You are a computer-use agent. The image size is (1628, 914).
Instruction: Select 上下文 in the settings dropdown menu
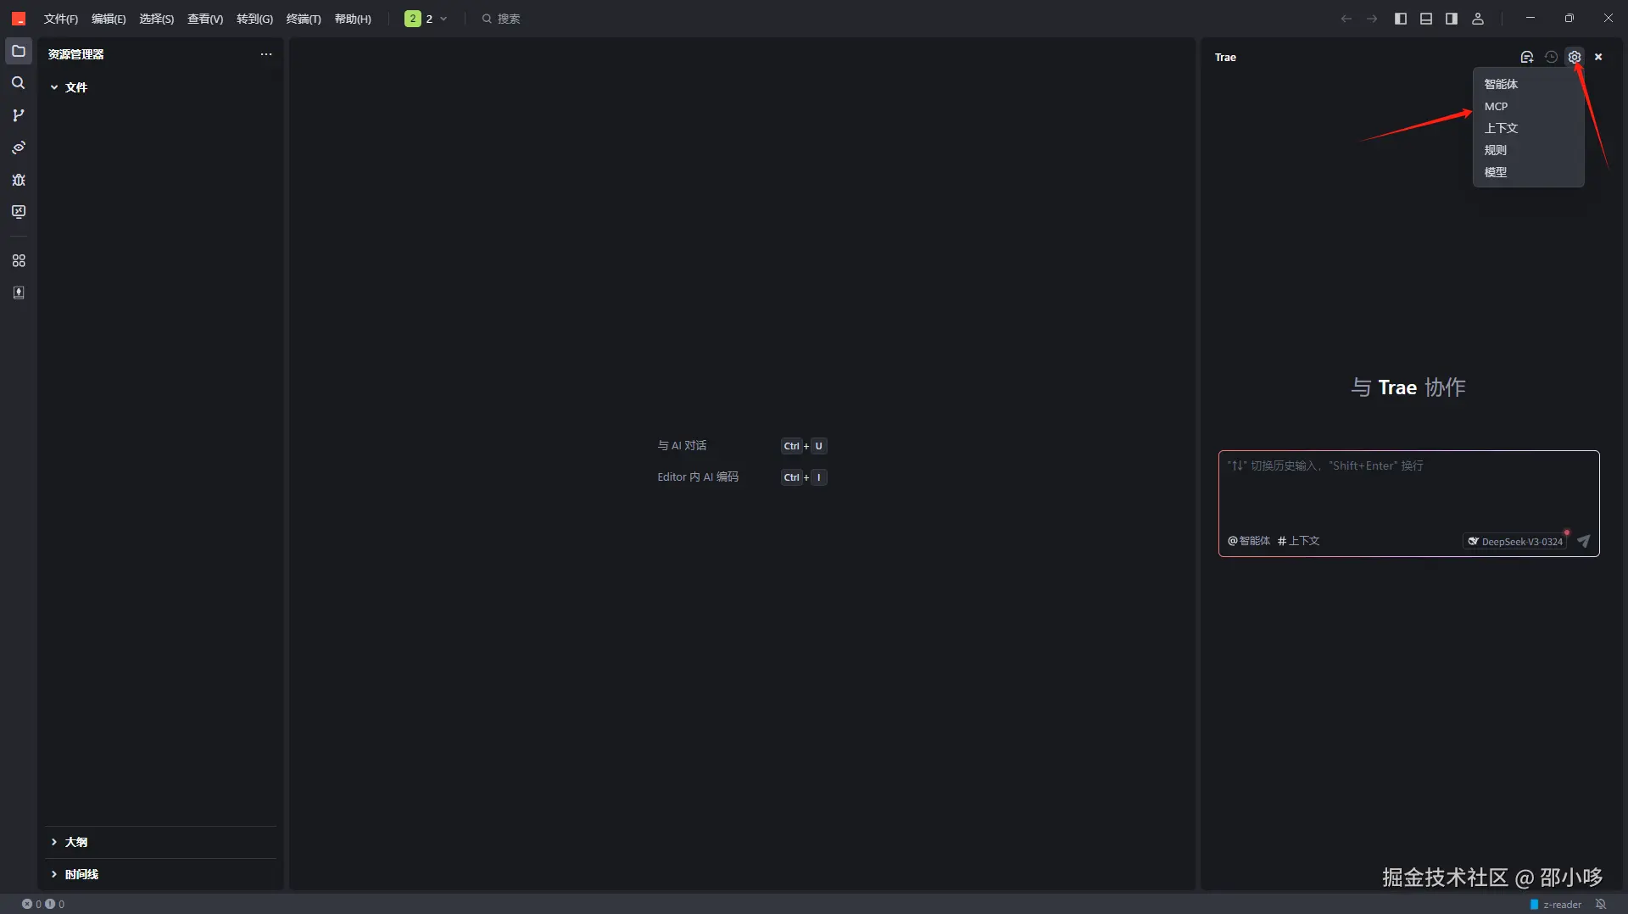coord(1528,128)
